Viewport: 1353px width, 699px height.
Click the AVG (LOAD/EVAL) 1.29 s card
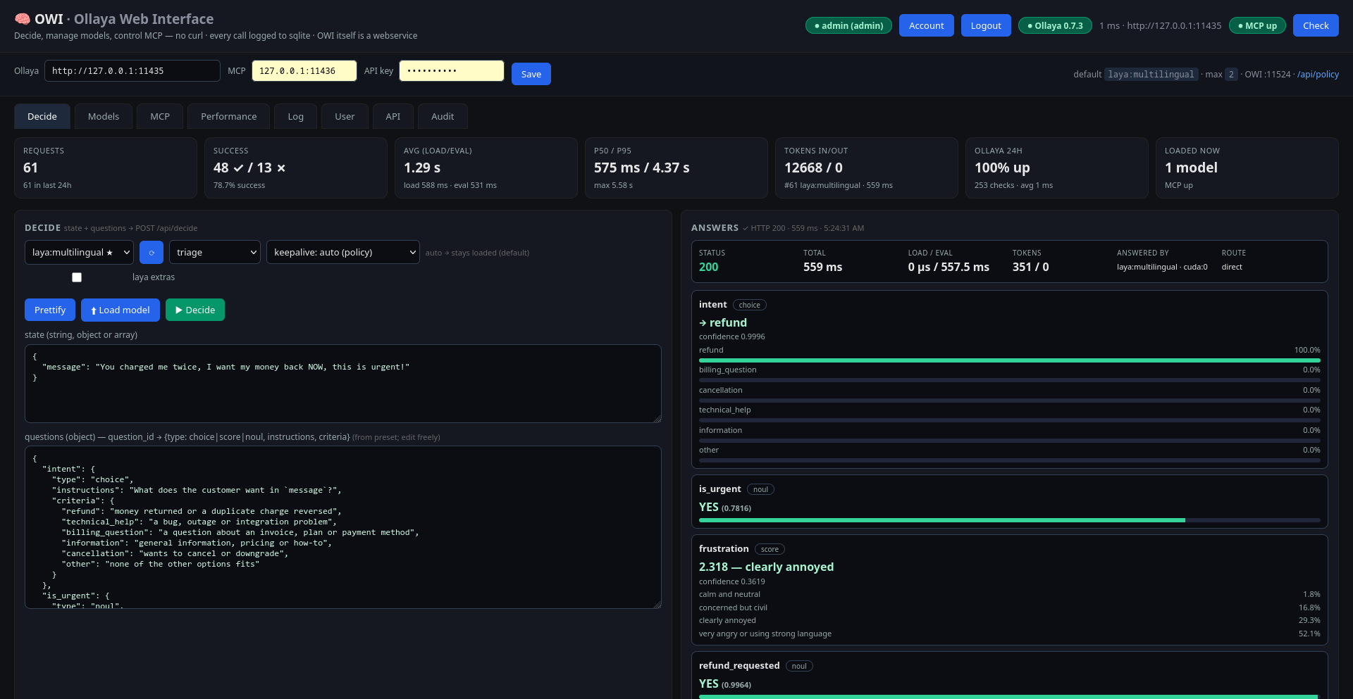point(486,168)
